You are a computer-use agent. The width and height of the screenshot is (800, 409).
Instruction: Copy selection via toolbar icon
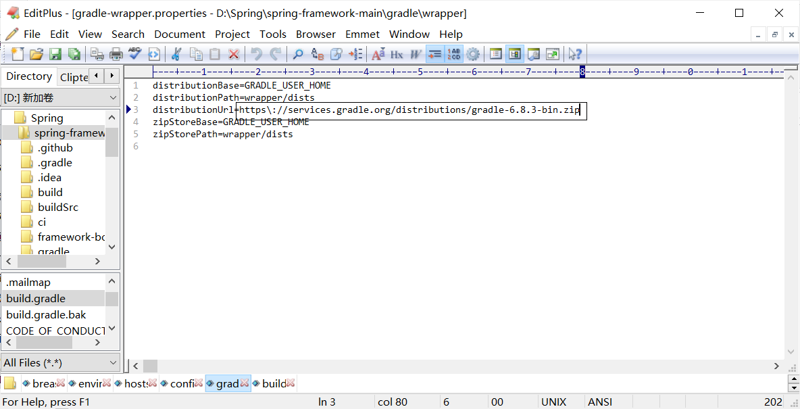(196, 53)
